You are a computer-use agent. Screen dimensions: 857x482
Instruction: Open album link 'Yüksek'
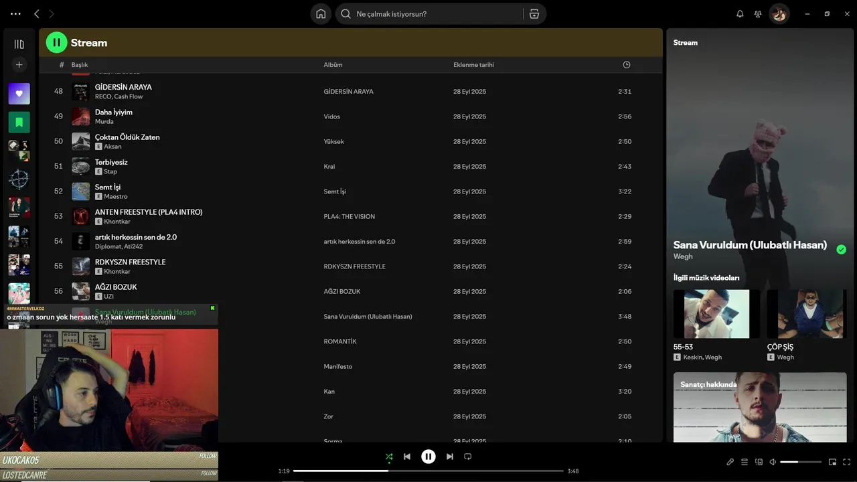pos(333,141)
